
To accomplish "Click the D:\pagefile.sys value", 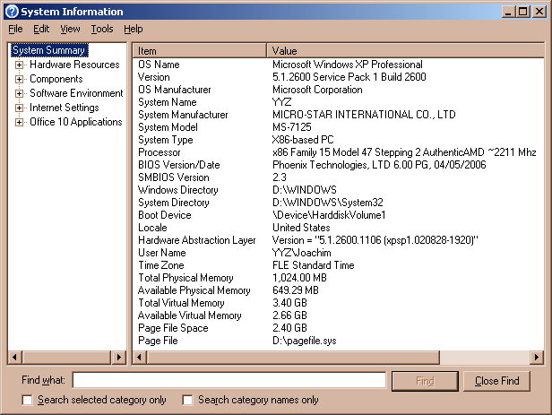I will [x=305, y=341].
